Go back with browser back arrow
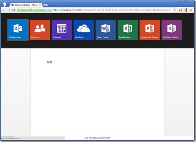The image size is (196, 142). pyautogui.click(x=4, y=10)
